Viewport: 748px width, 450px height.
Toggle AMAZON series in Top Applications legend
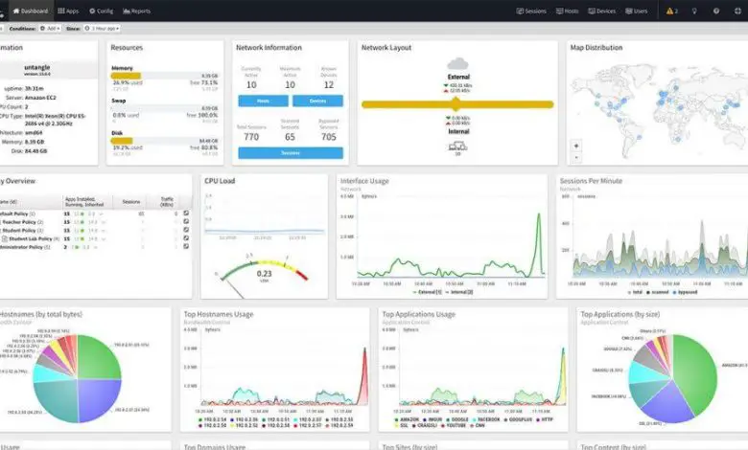[407, 419]
